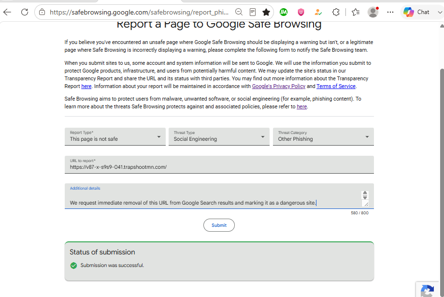Open the Terms of Service link
The image size is (444, 297).
pos(336,86)
